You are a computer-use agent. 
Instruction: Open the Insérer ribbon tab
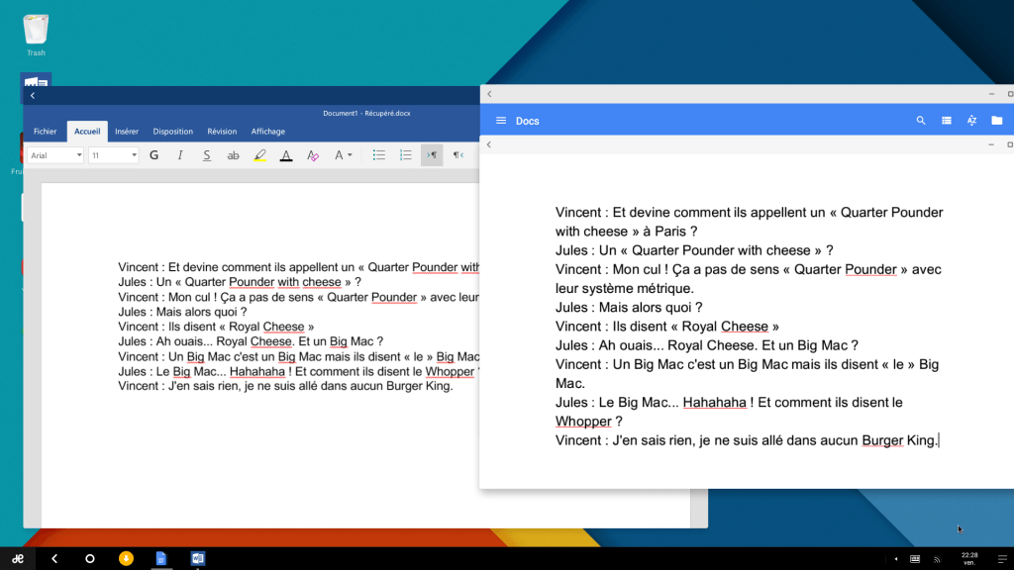[x=127, y=132]
